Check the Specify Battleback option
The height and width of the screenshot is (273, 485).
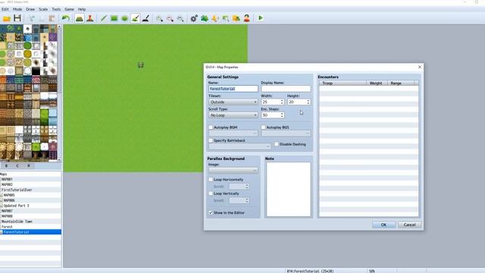211,140
